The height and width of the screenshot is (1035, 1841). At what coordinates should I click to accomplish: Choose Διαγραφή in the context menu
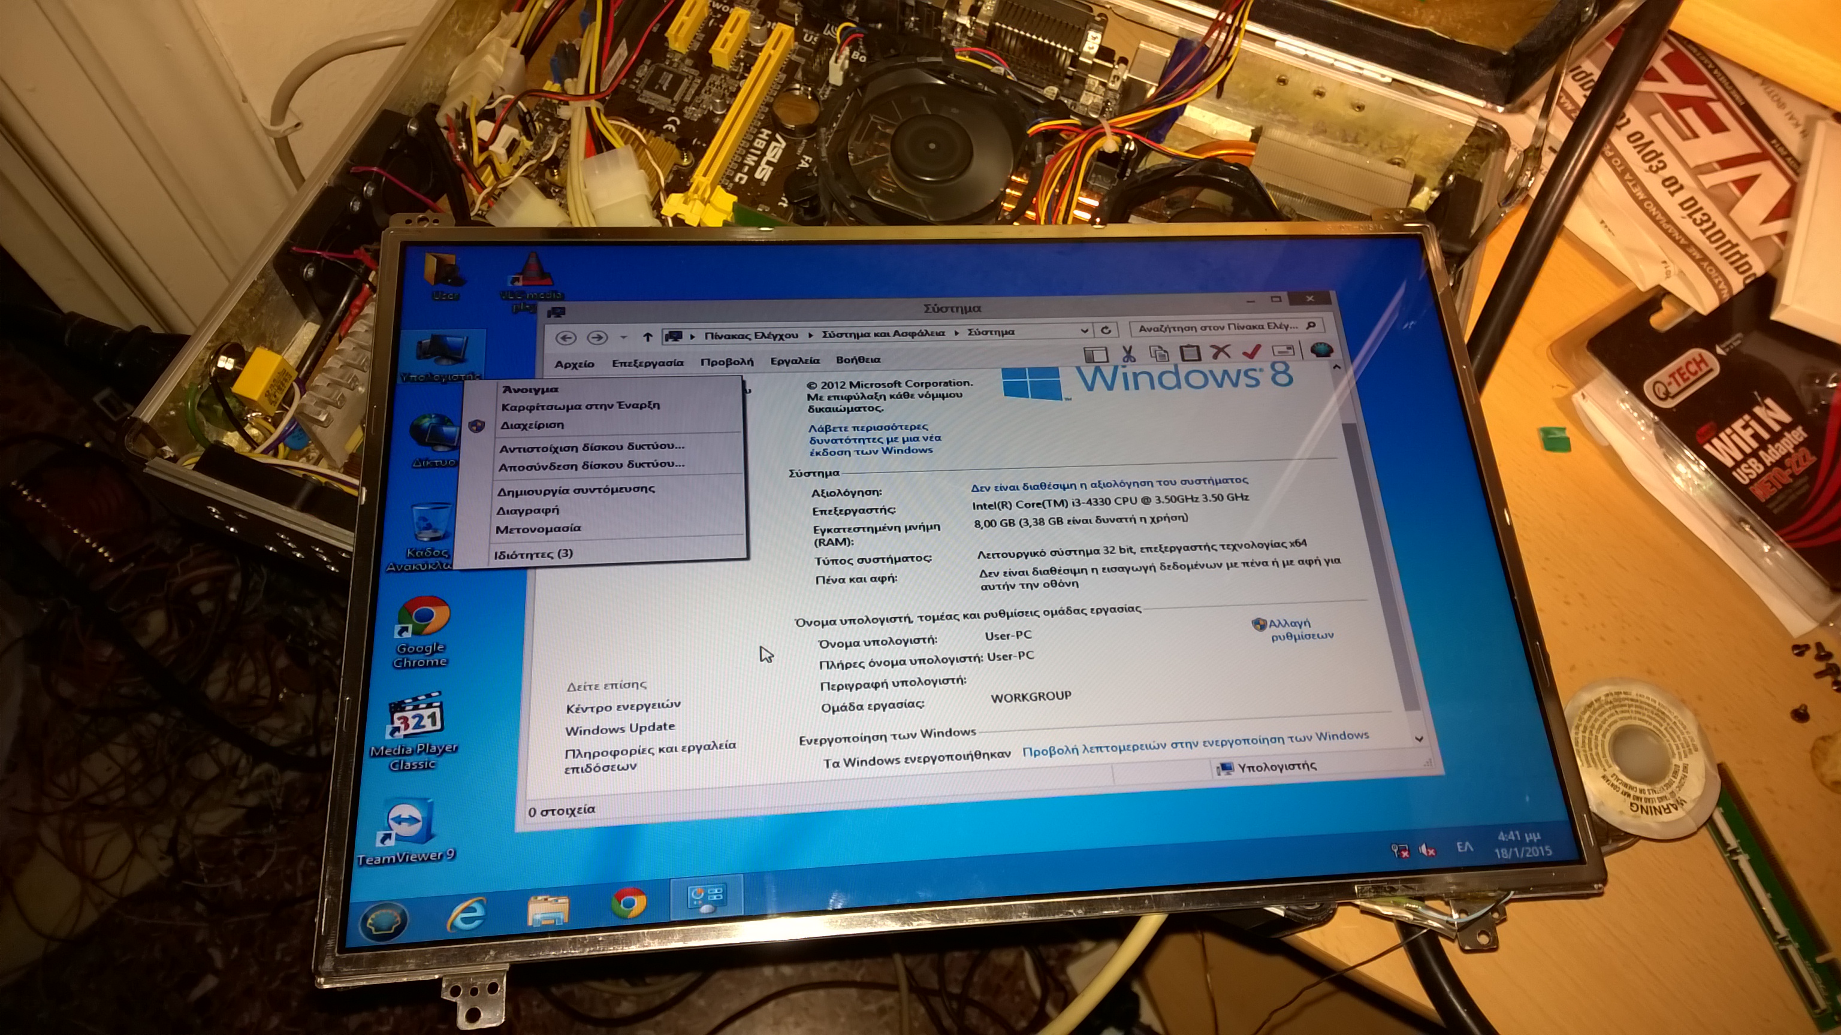[527, 510]
